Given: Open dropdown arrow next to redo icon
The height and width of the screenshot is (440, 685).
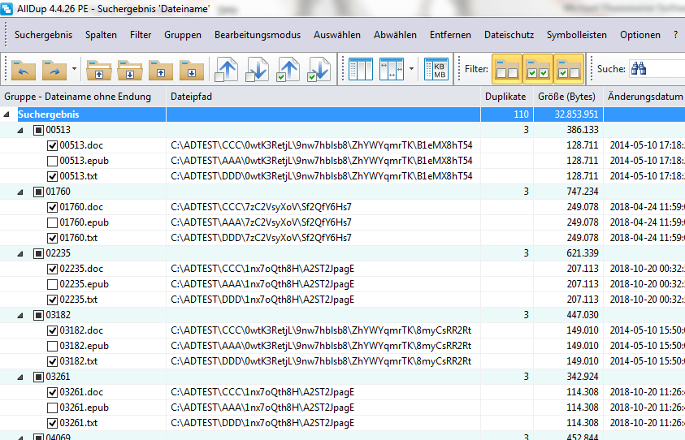Looking at the screenshot, I should coord(75,70).
